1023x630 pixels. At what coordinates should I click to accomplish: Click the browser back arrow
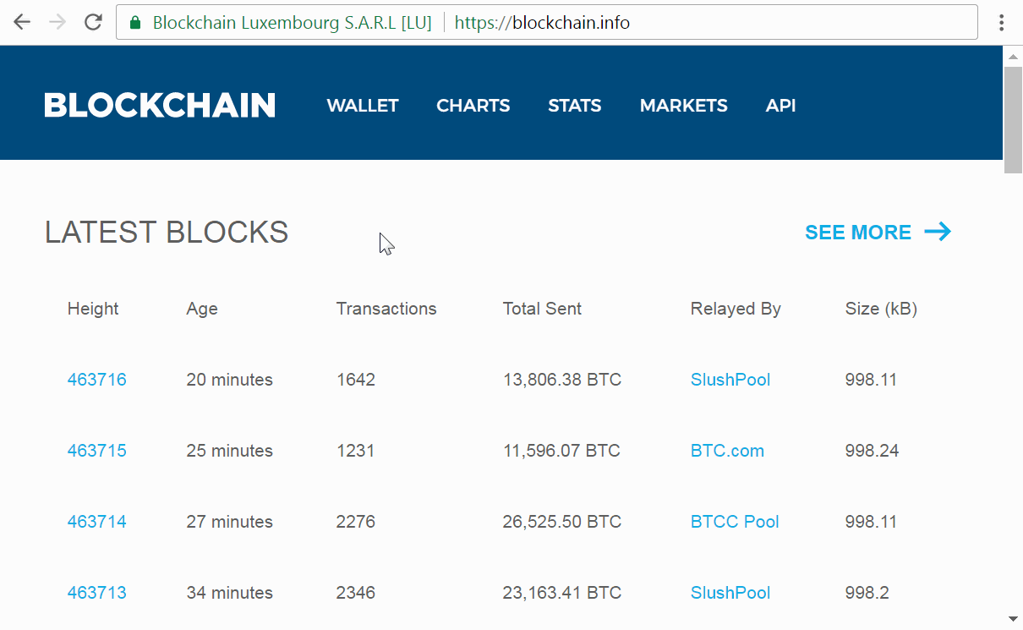pyautogui.click(x=22, y=22)
